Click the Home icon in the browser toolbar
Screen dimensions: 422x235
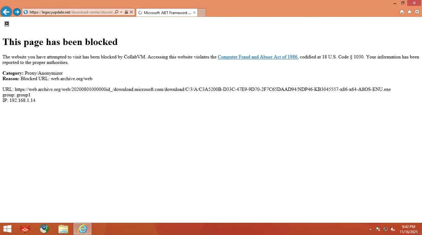pos(402,12)
